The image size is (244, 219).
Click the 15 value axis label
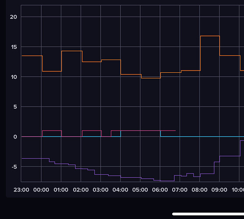[14, 47]
